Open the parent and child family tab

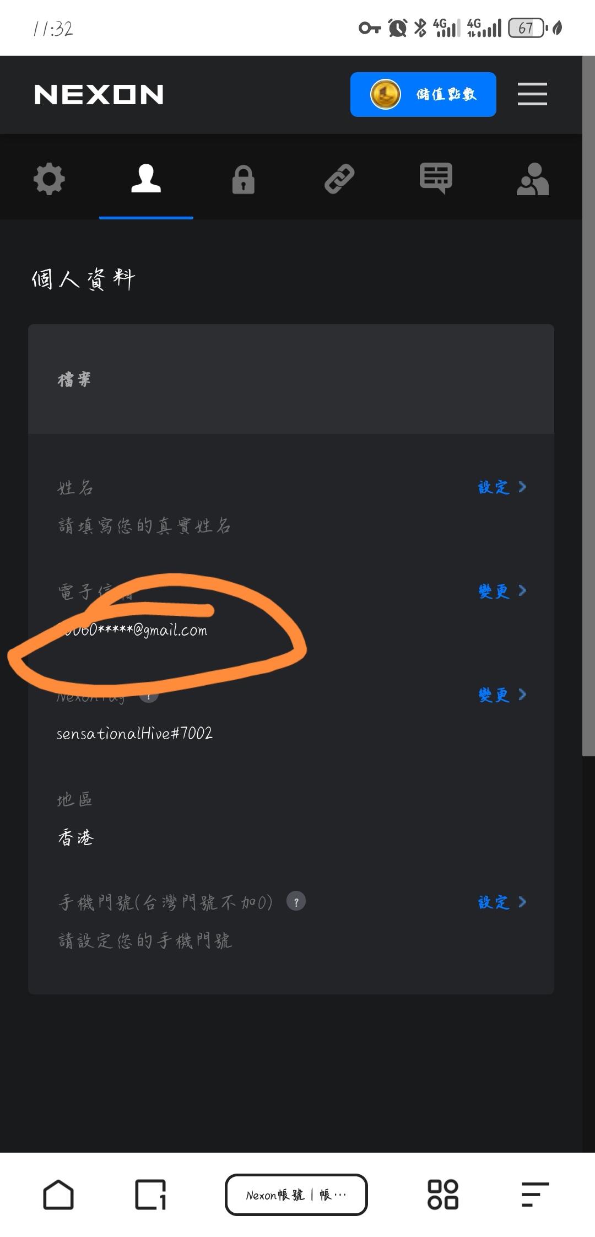pos(533,179)
